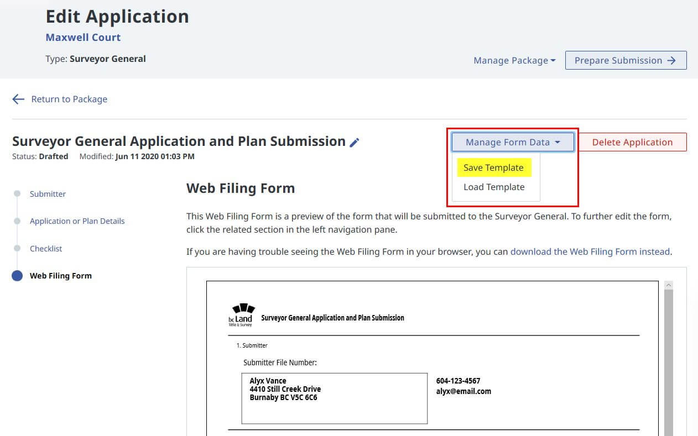Click the Submitter File Number label
The width and height of the screenshot is (698, 436).
[x=280, y=363]
